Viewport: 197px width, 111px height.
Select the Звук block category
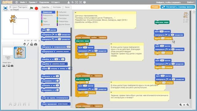pyautogui.click(x=48, y=18)
